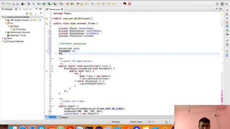This screenshot has height=129, width=230.
Task: Expand the Bank project
Action: tap(3, 38)
